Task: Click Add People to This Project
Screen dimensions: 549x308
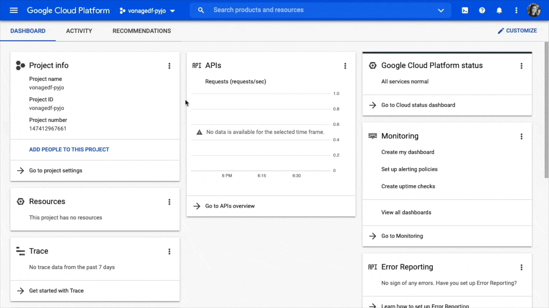Action: click(69, 149)
